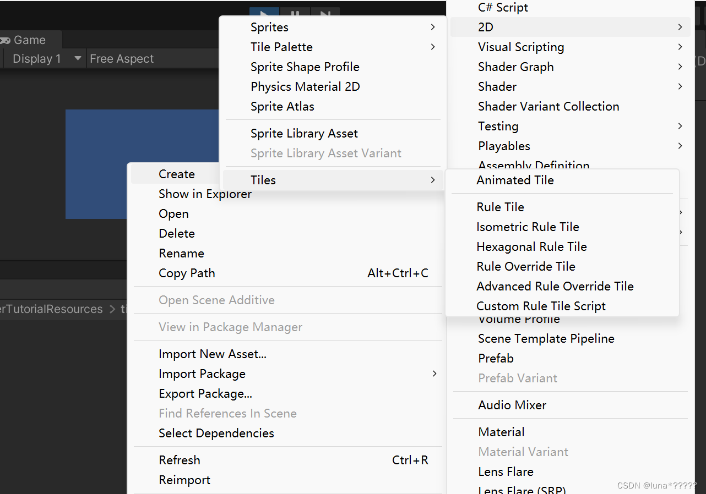Viewport: 706px width, 494px height.
Task: Create a Rule Tile
Action: tap(562, 207)
